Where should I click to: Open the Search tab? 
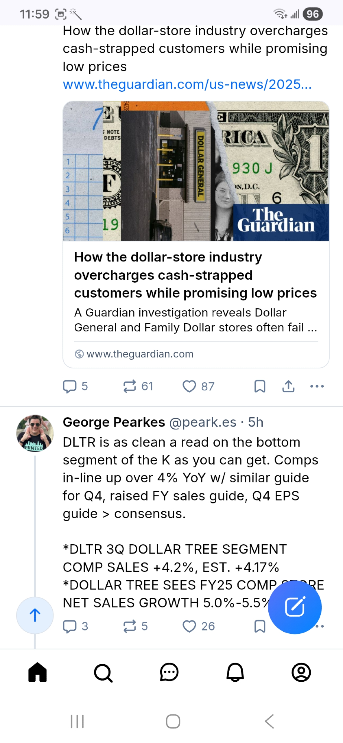pos(103,672)
